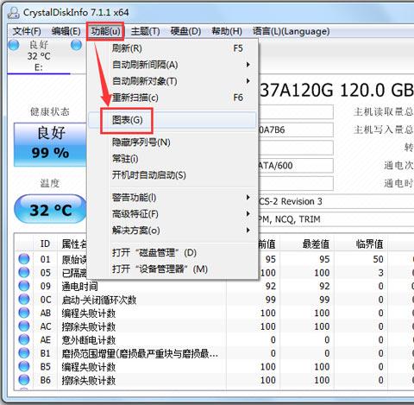The image size is (414, 405).
Task: Open “磁盘管理”(D) from the menu
Action: (172, 253)
